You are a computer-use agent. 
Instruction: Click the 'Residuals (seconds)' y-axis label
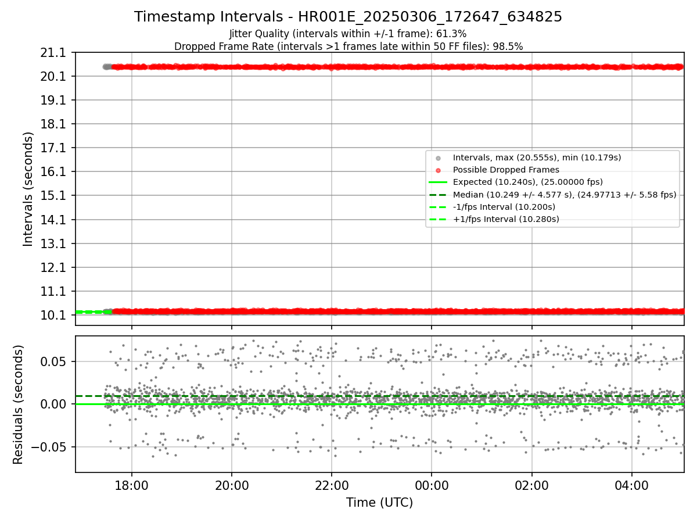(x=18, y=404)
